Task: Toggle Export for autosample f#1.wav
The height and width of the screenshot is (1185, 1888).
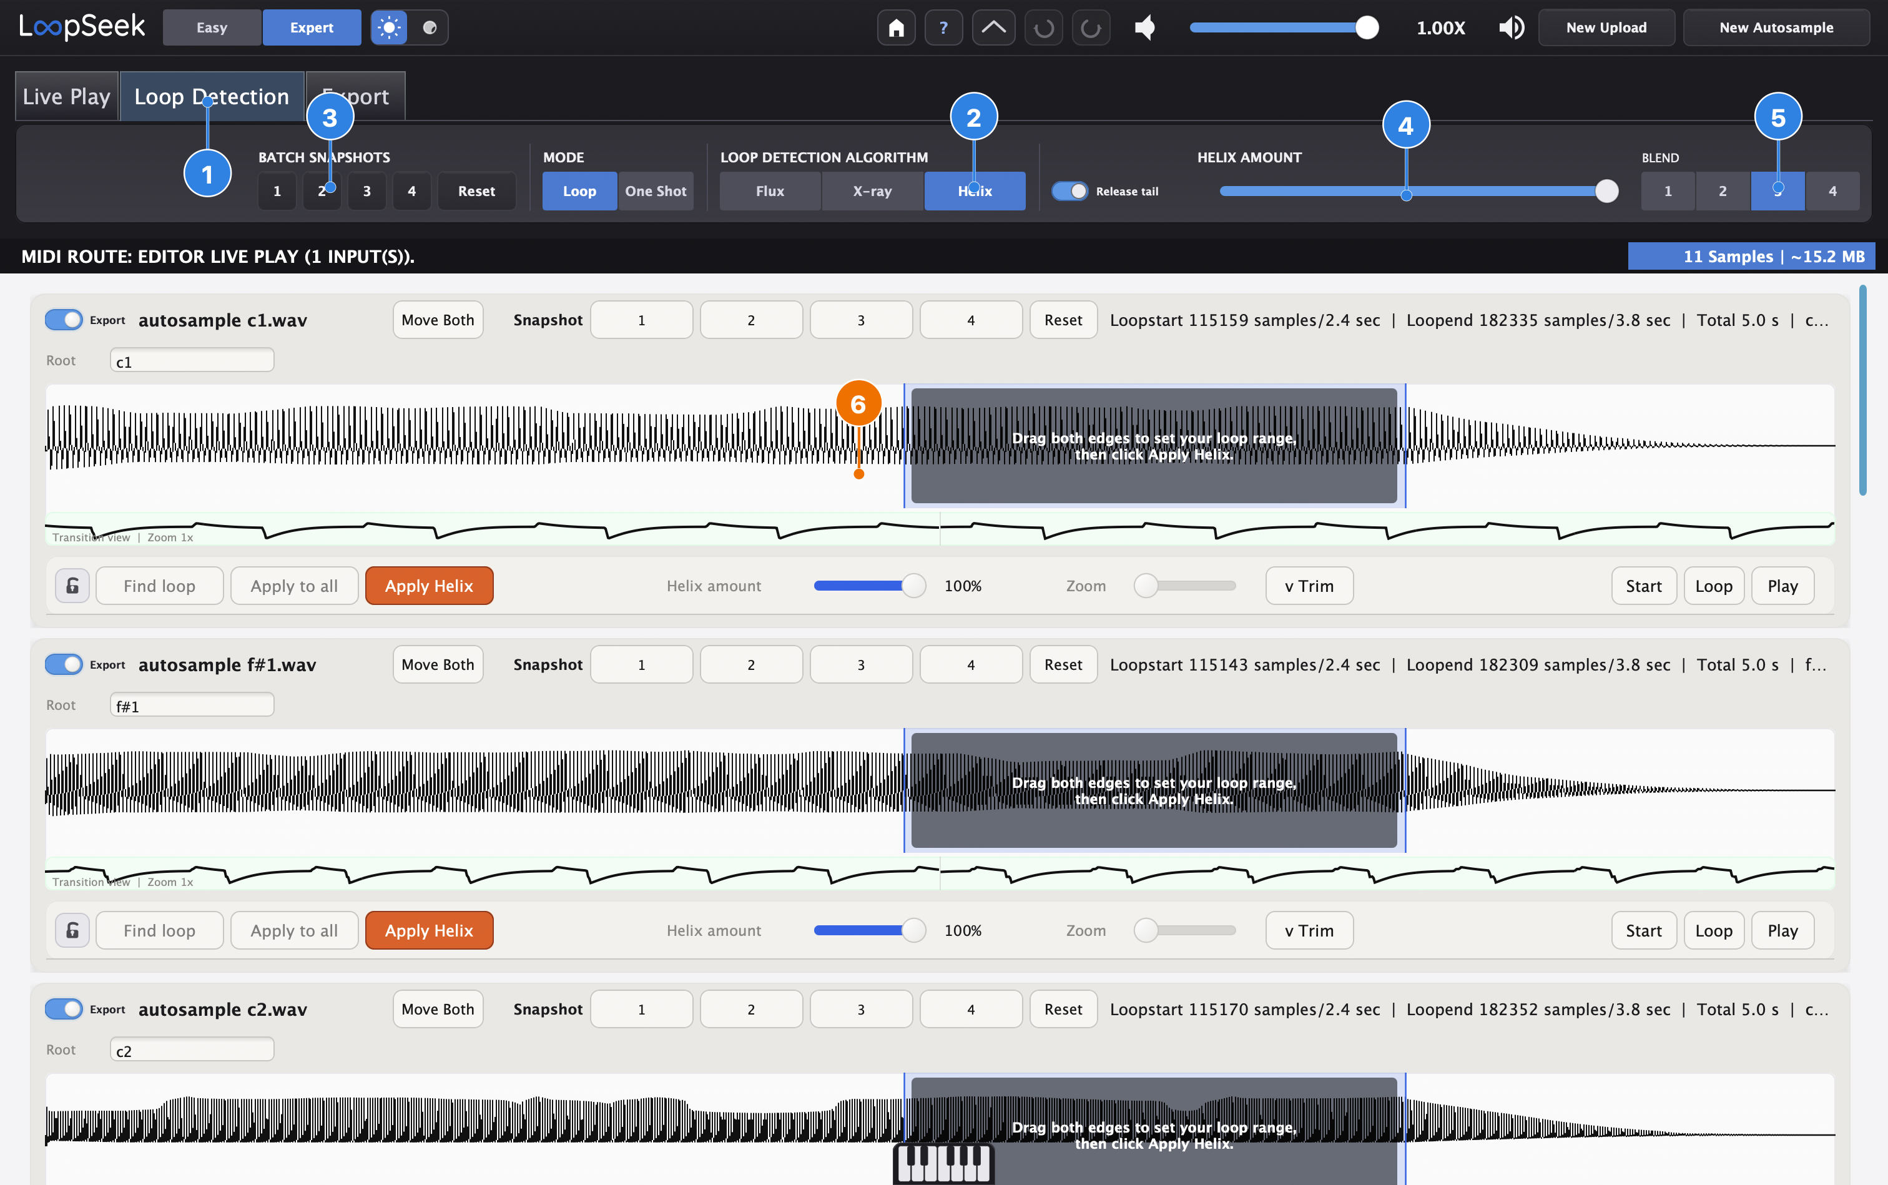Action: coord(64,664)
